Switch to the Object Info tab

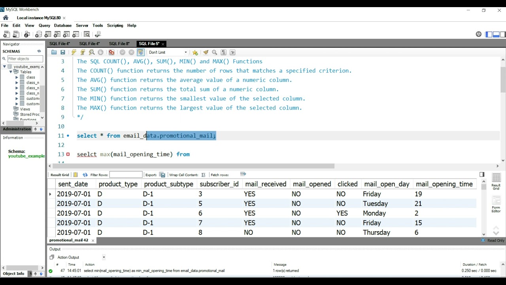point(14,274)
